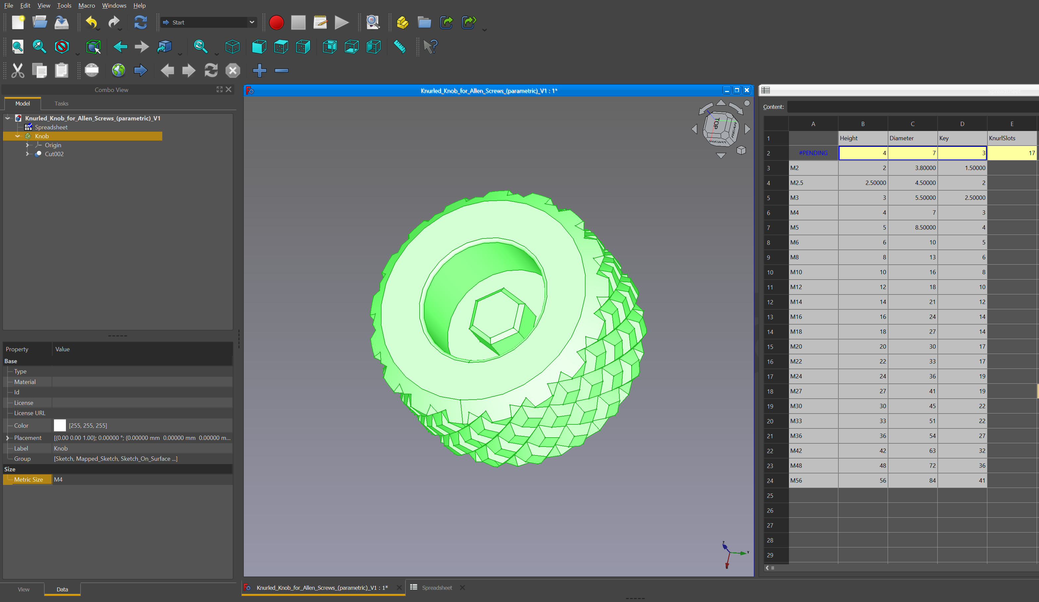1039x602 pixels.
Task: Activate the What's This help cursor
Action: pos(430,47)
